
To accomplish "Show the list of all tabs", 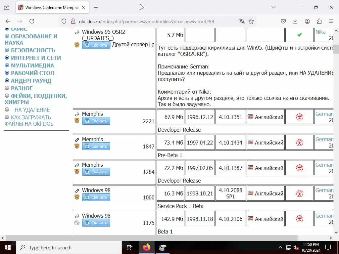I will coord(273,7).
